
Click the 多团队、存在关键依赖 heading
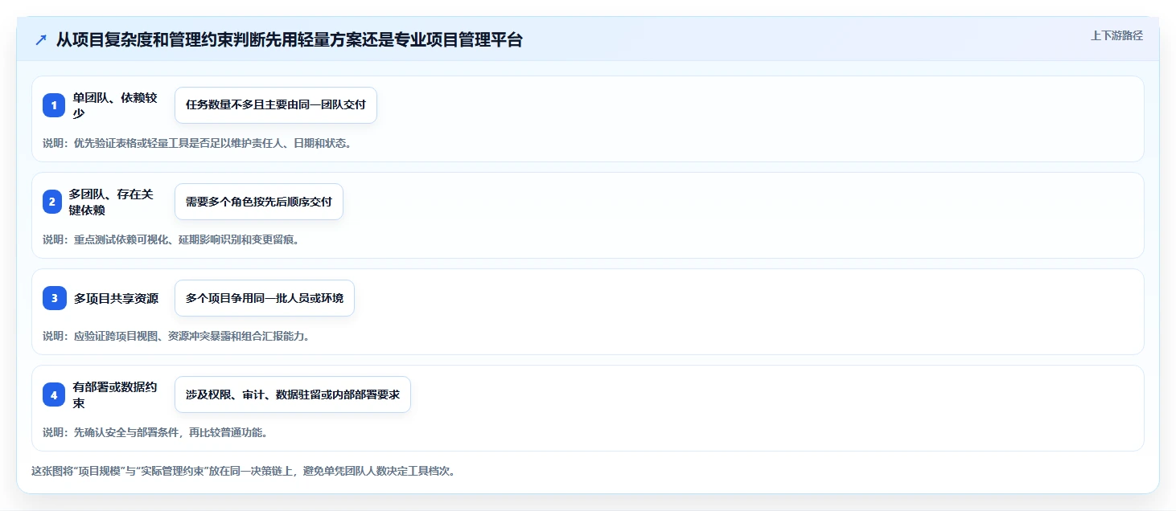[x=111, y=202]
